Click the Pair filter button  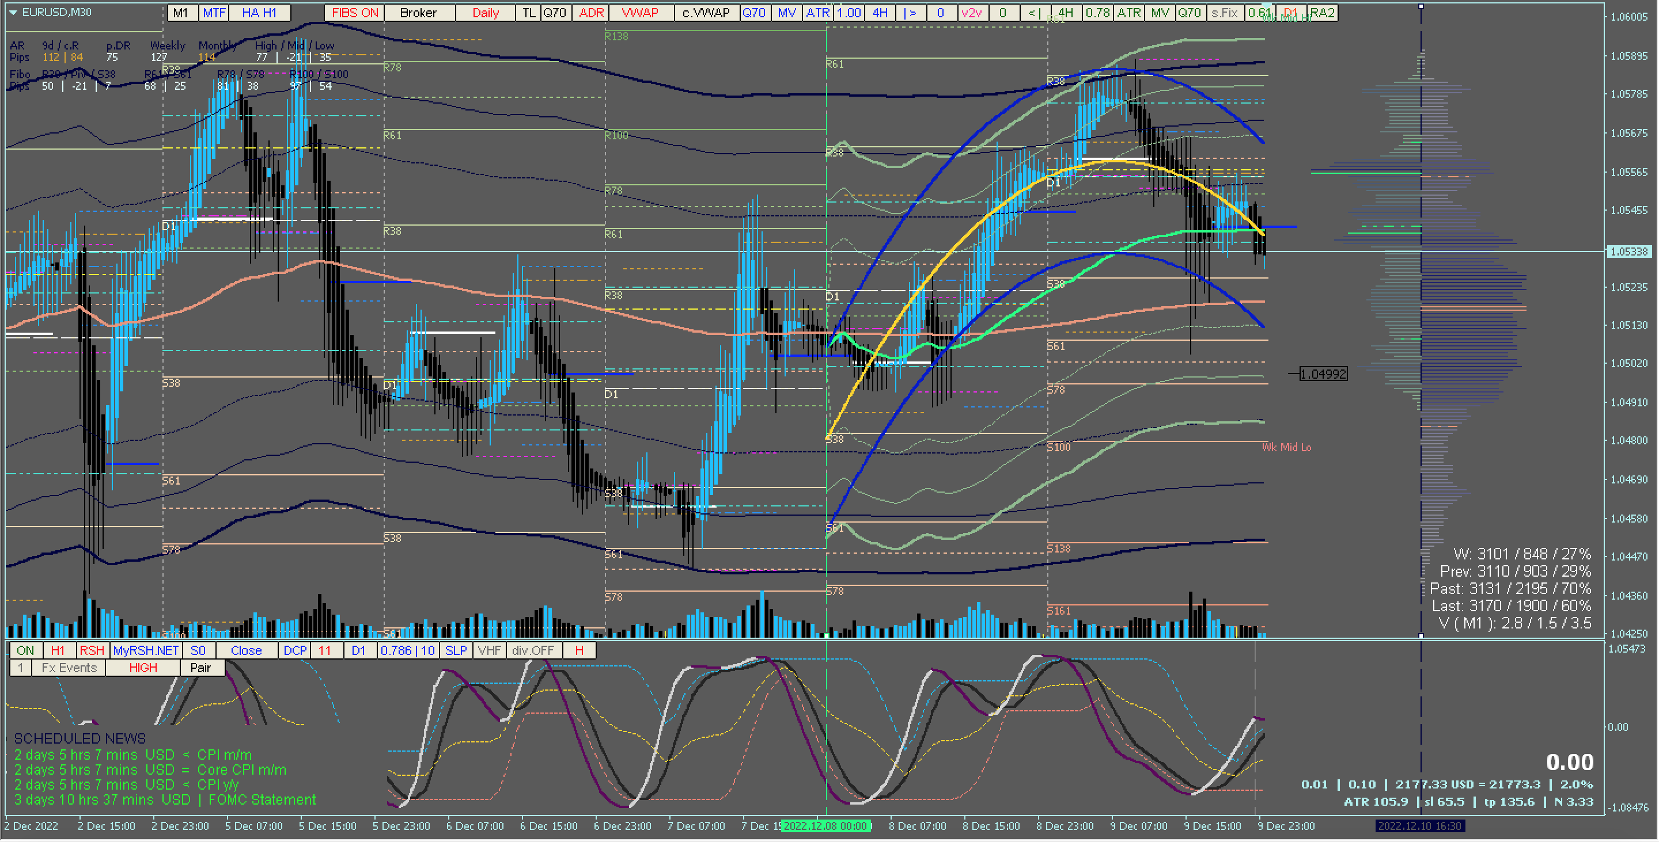tap(200, 668)
